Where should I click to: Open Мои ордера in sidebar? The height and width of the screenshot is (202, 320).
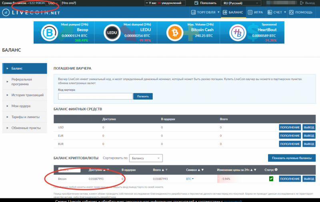[25, 106]
